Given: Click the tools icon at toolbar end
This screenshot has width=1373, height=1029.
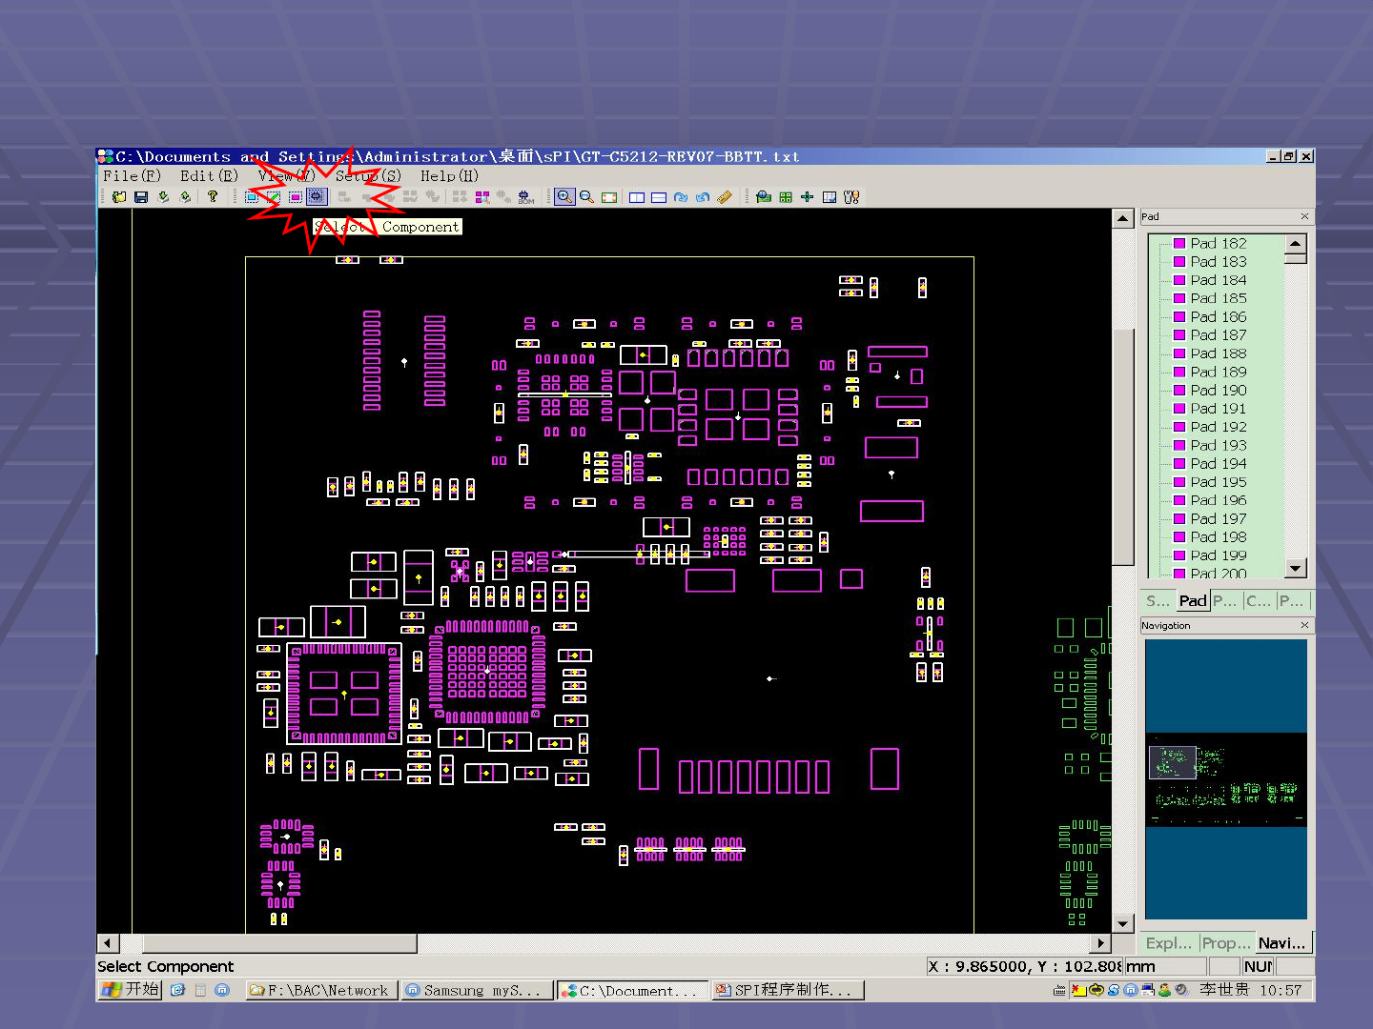Looking at the screenshot, I should 851,197.
